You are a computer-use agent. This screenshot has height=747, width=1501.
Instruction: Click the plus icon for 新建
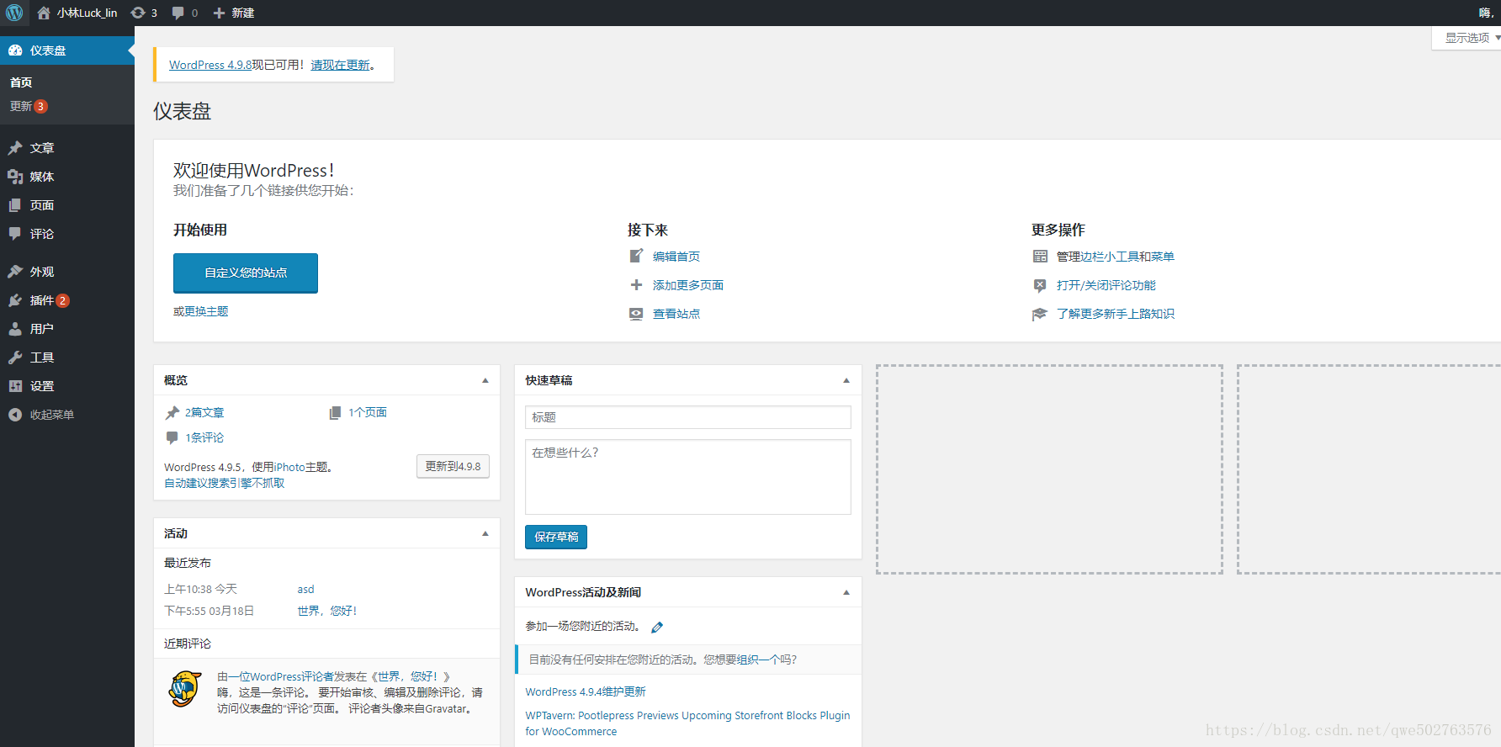coord(219,13)
